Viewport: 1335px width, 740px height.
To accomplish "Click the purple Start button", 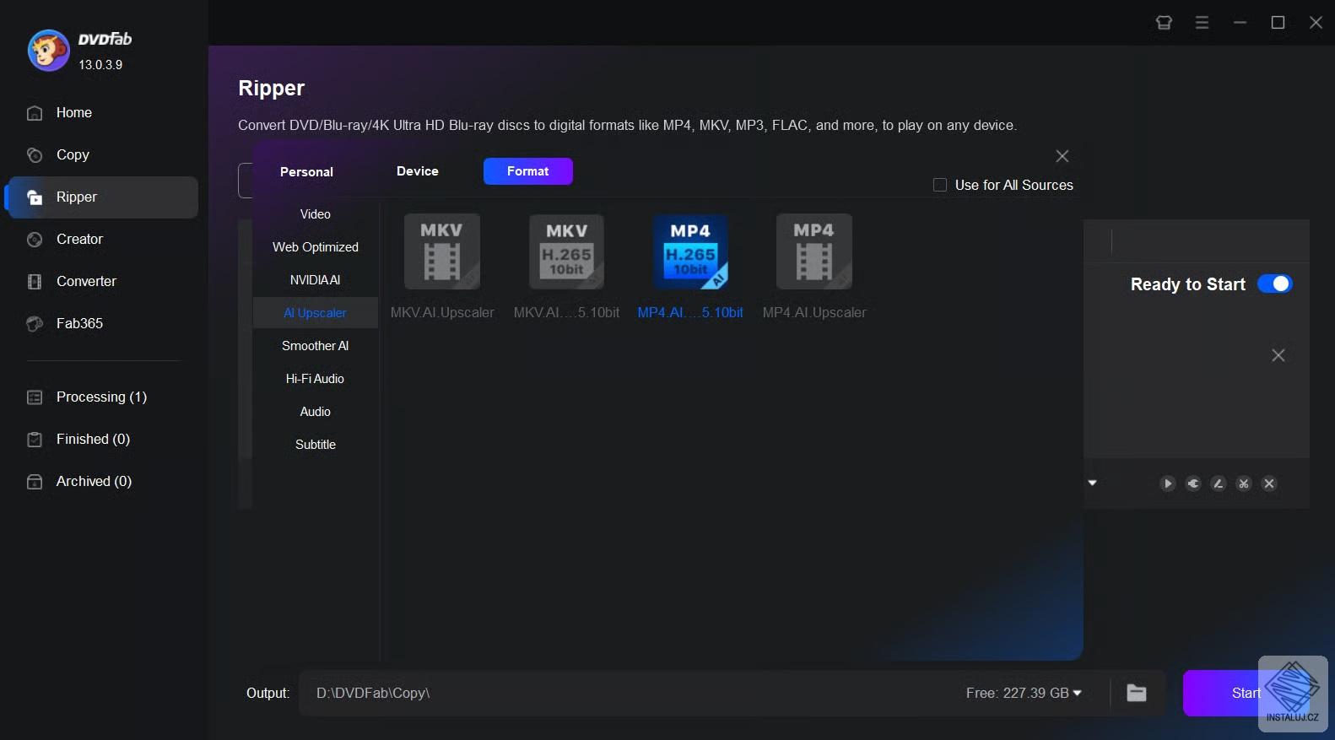I will click(1246, 693).
